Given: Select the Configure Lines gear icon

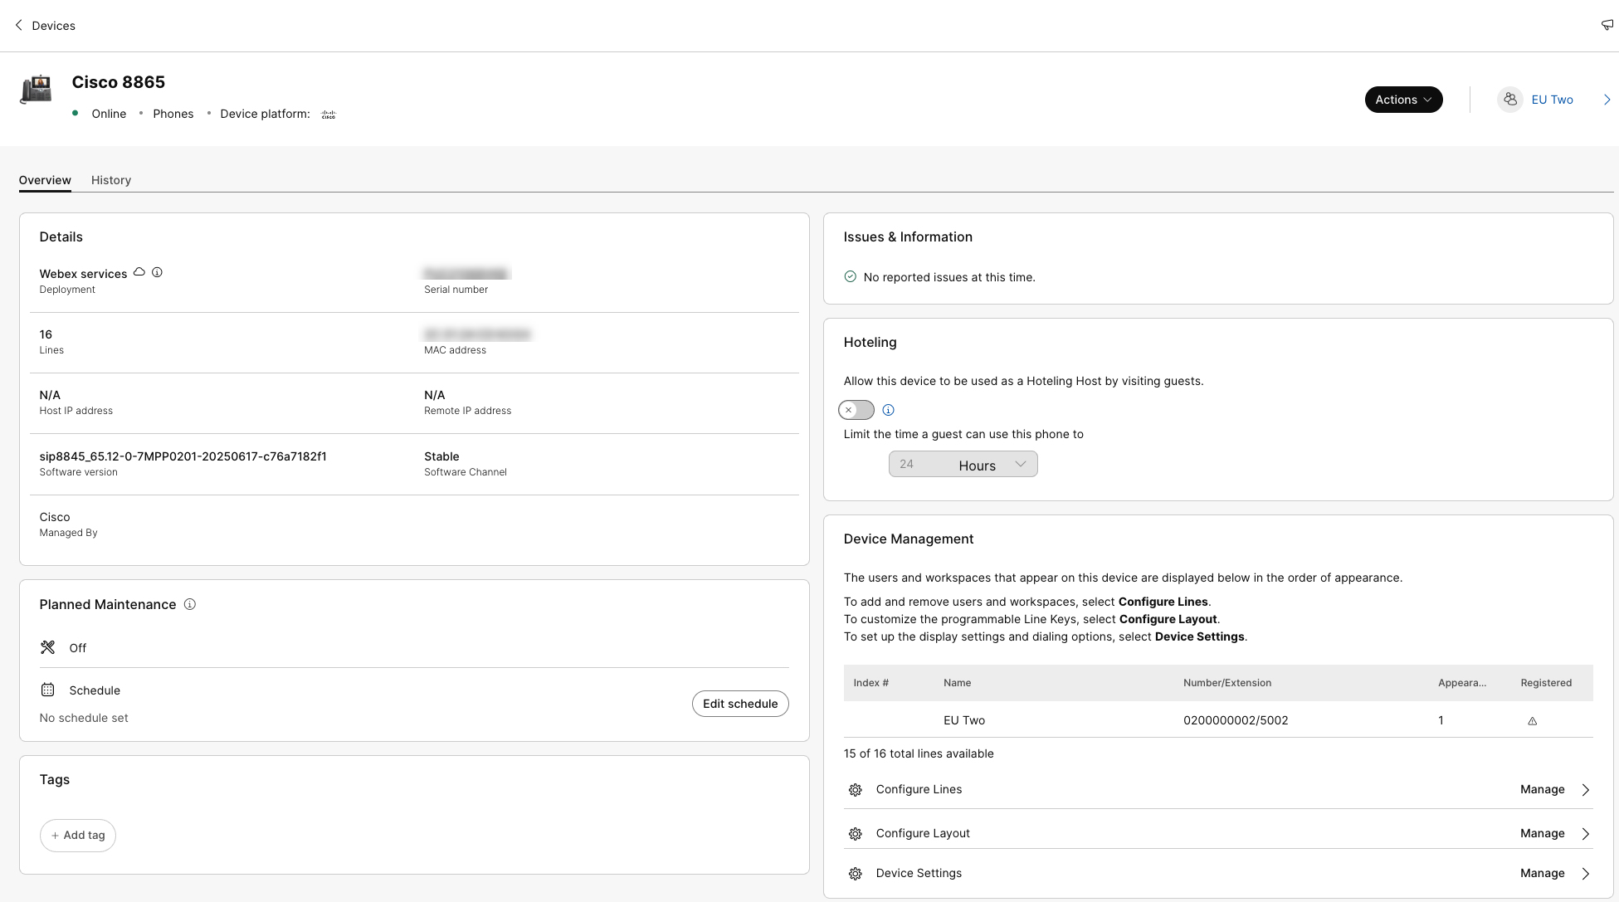Looking at the screenshot, I should coord(856,789).
